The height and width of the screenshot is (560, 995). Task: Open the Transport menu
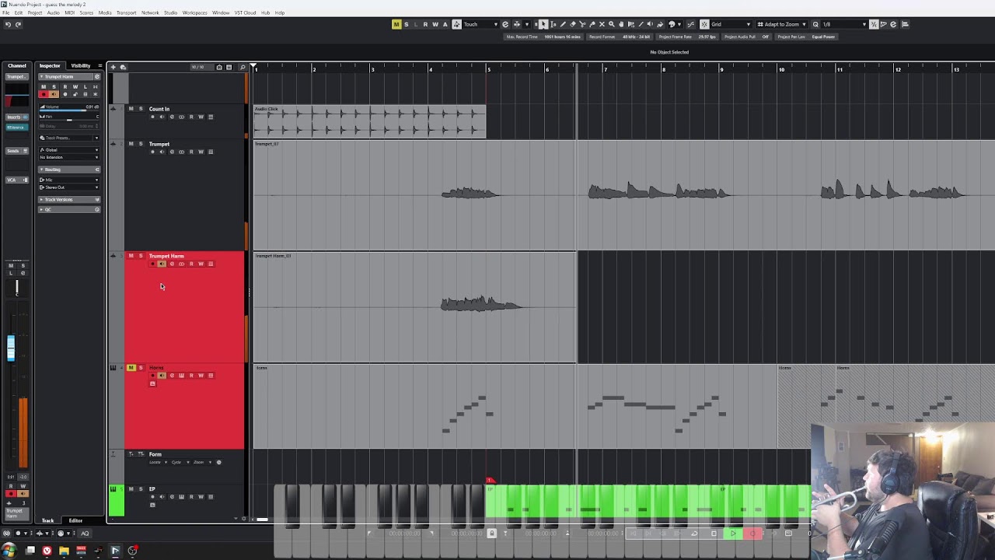coord(126,12)
